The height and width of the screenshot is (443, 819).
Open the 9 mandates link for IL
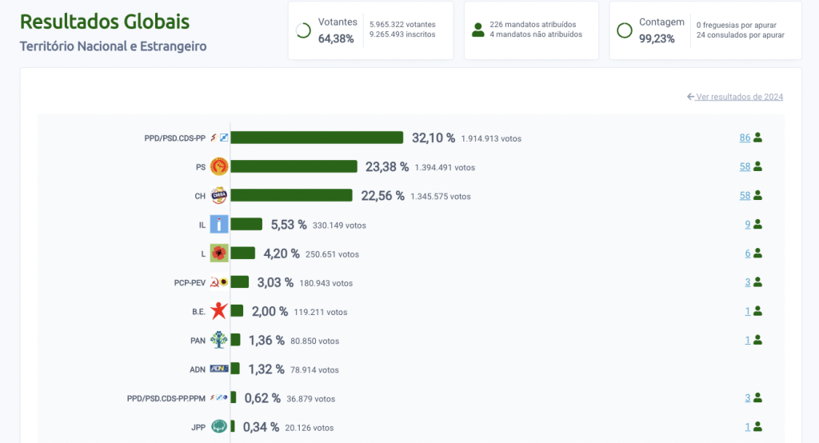point(747,225)
